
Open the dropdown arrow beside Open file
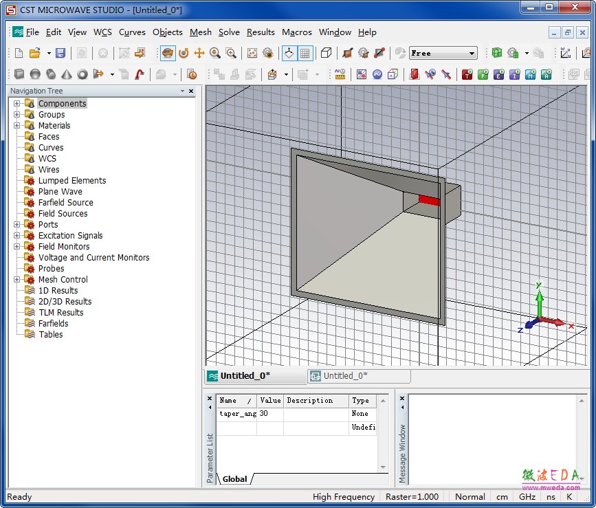pos(49,53)
